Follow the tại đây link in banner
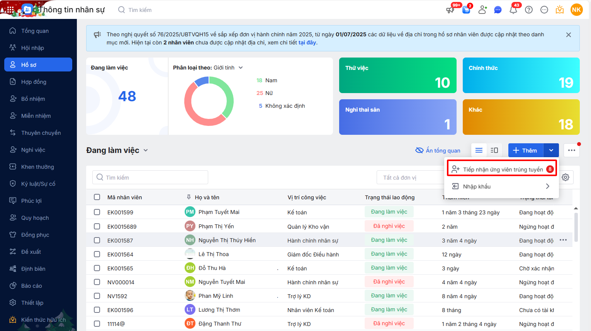The height and width of the screenshot is (331, 591). 307,42
